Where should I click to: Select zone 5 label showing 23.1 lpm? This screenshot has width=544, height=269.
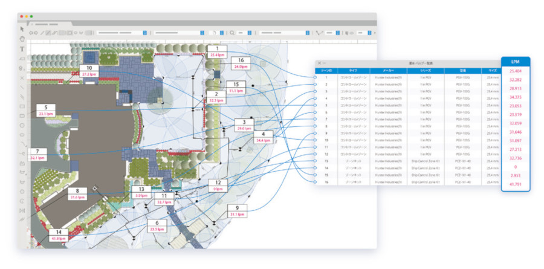pyautogui.click(x=45, y=110)
